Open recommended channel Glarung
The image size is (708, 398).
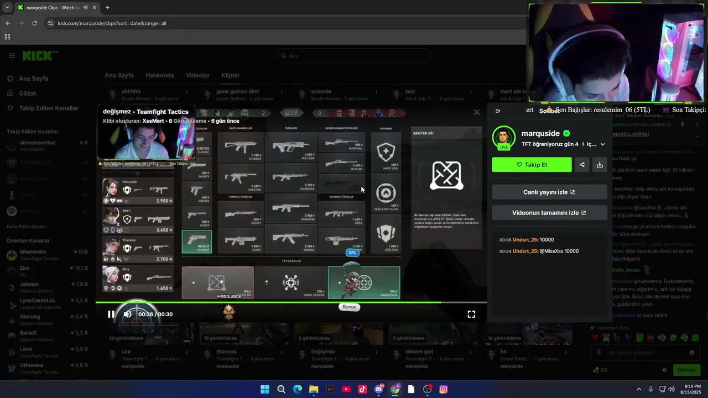coord(47,320)
